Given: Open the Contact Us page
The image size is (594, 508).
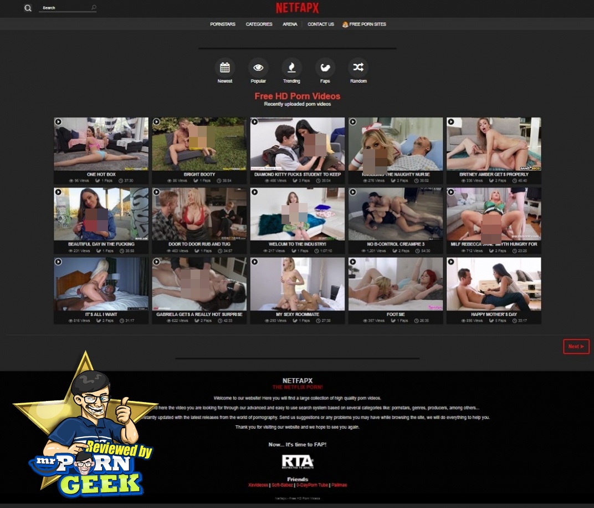Looking at the screenshot, I should [x=320, y=24].
